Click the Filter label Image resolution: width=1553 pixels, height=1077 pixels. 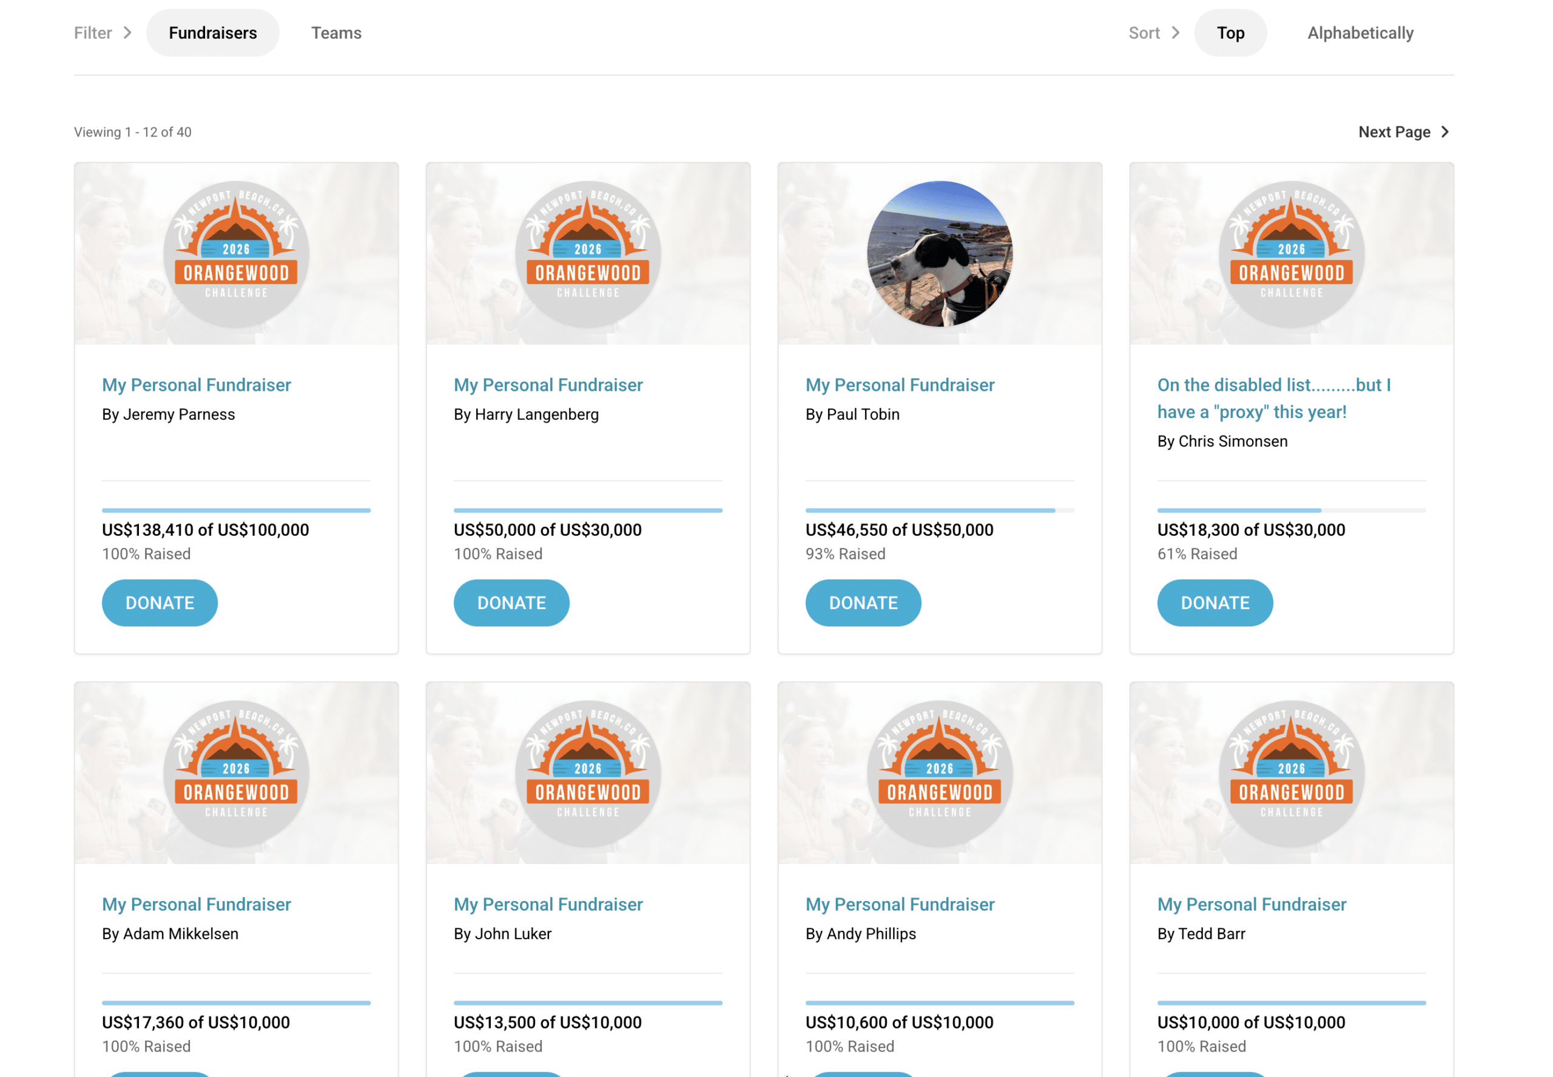click(x=93, y=33)
